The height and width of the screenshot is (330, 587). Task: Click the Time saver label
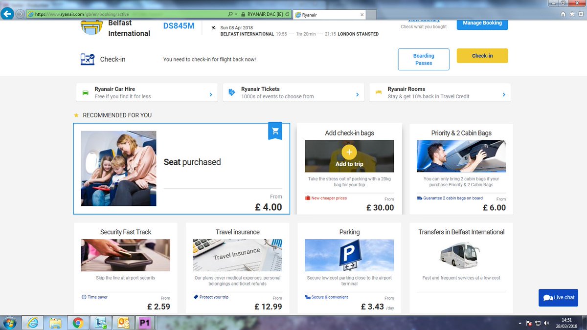click(97, 297)
